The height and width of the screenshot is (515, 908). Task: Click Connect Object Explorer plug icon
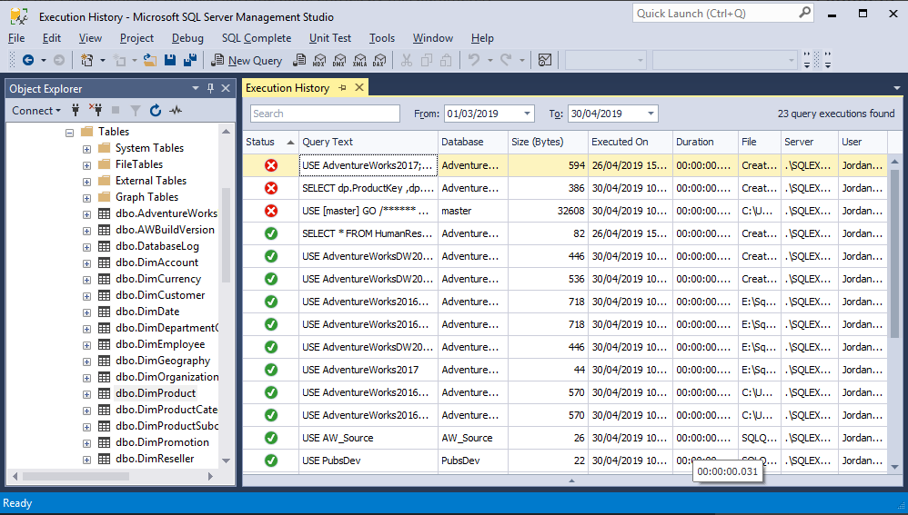(76, 110)
